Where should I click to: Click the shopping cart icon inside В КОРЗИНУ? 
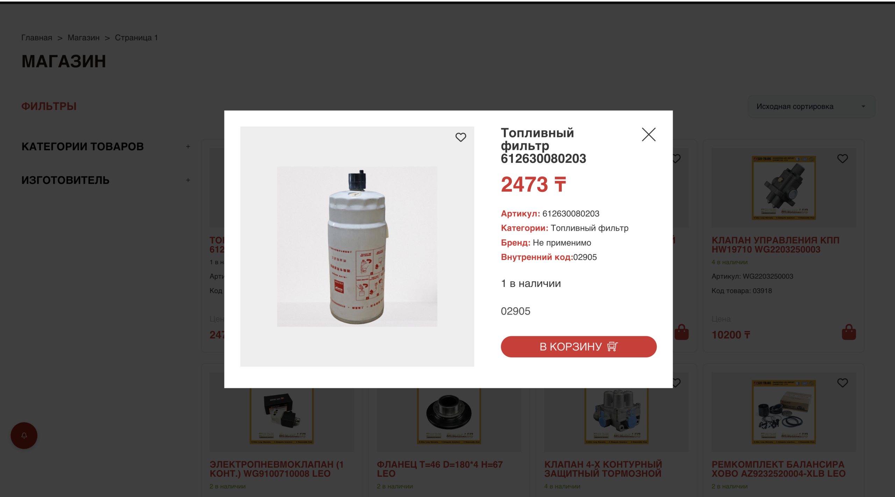click(612, 346)
